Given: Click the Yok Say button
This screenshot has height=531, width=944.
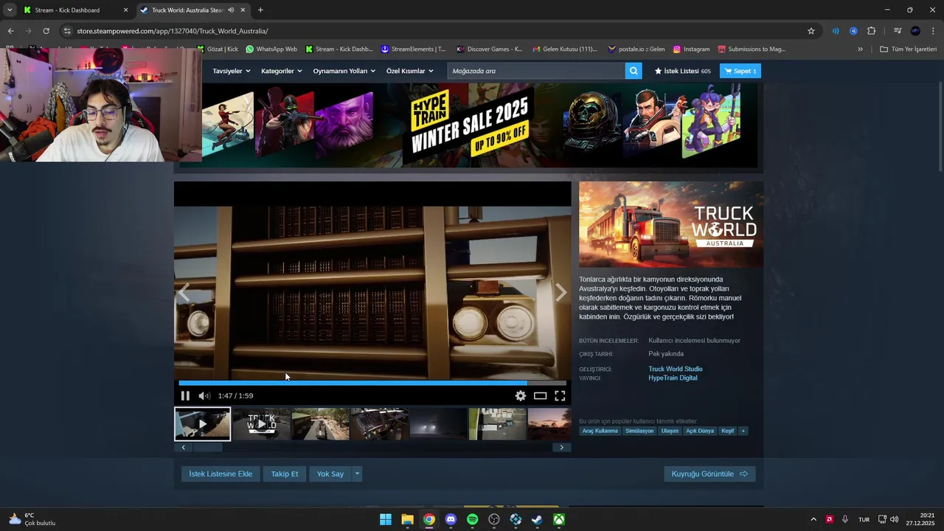Looking at the screenshot, I should point(330,473).
